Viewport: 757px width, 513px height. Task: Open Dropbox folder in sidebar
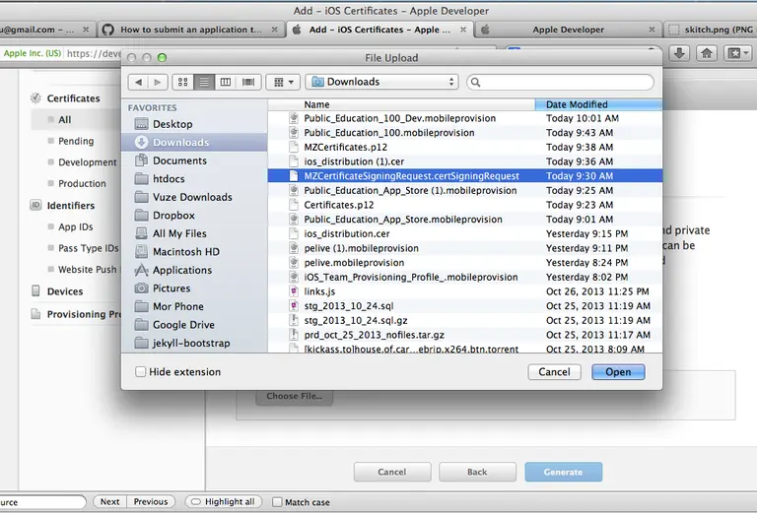click(193, 216)
